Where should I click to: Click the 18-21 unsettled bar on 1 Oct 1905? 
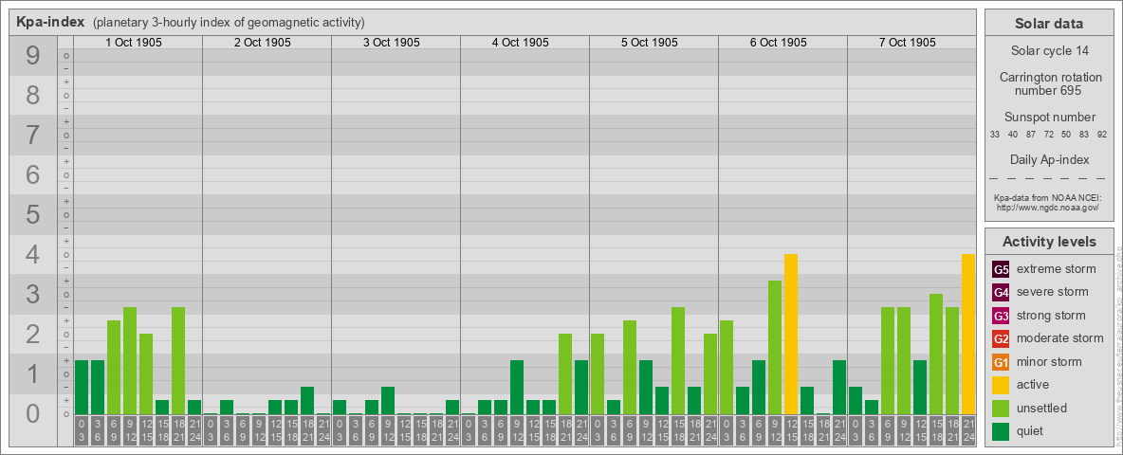[178, 360]
